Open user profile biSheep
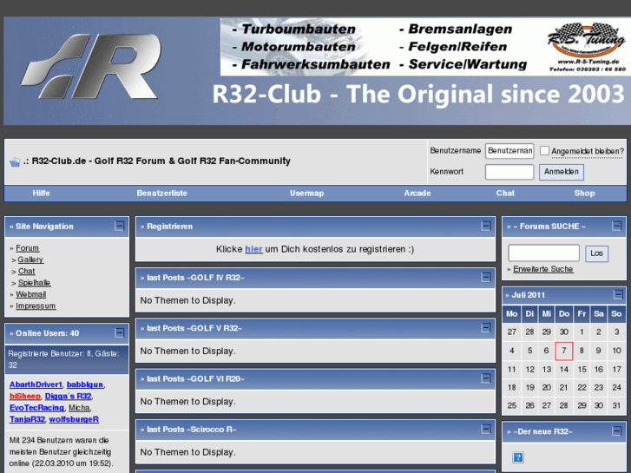 click(25, 396)
